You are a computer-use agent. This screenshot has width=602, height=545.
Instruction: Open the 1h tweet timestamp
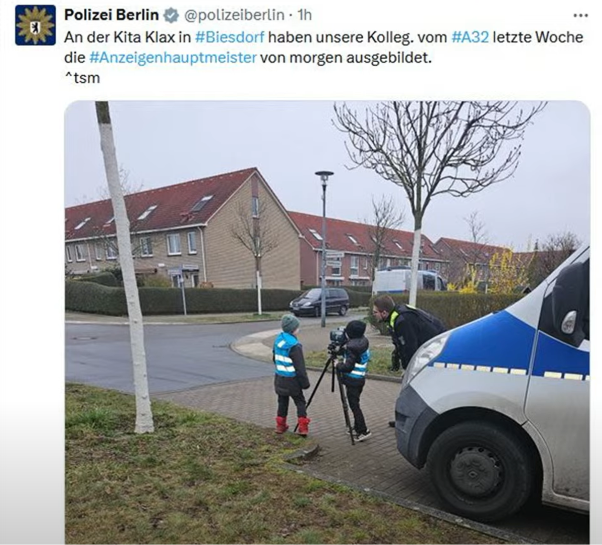304,16
